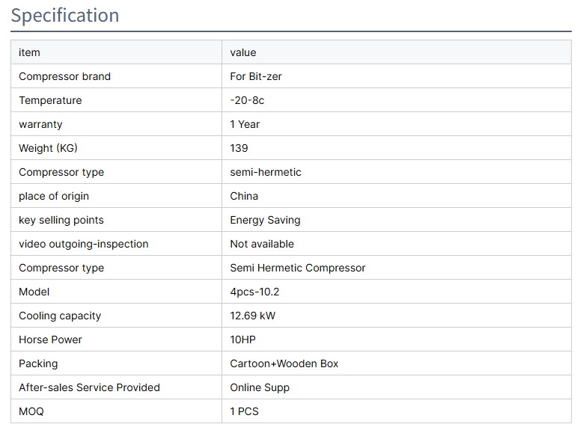Select the "139" weight value
Image resolution: width=583 pixels, height=433 pixels.
239,148
